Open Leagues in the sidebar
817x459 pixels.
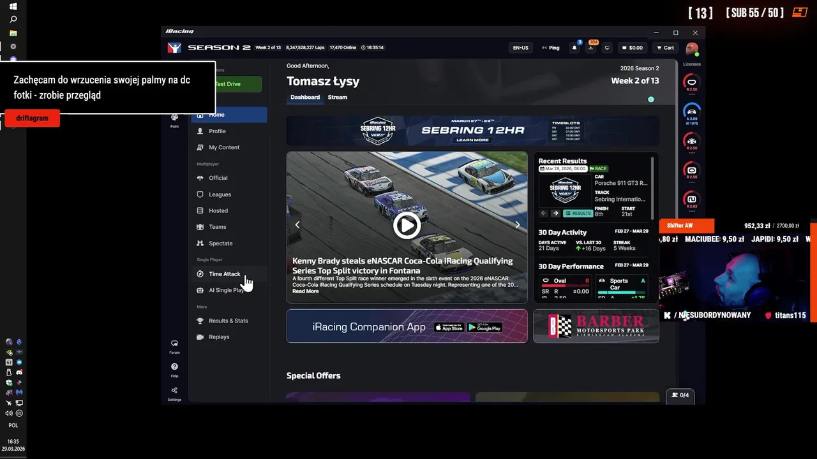click(x=229, y=194)
